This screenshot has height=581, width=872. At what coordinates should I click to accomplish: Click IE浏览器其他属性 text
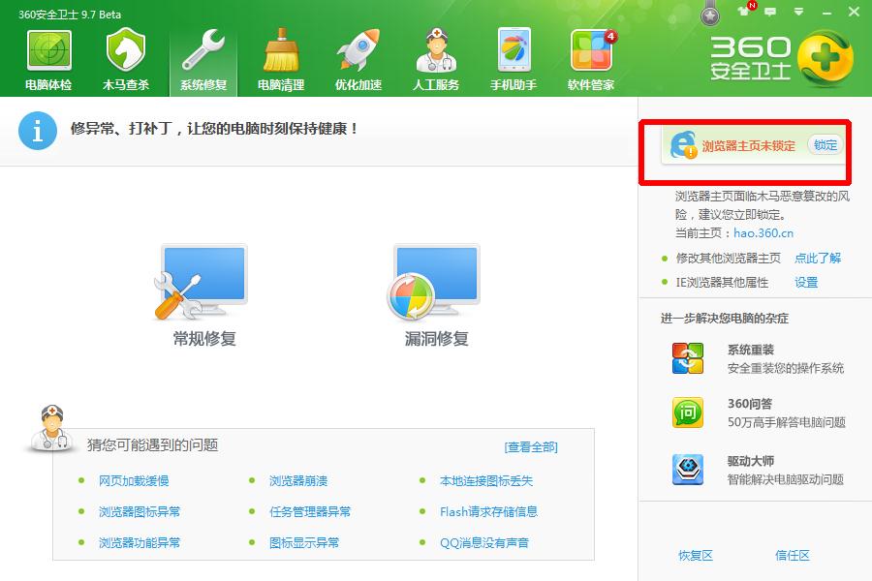click(x=722, y=283)
